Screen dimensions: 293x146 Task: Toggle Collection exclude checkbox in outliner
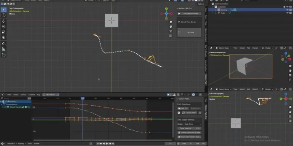285,7
